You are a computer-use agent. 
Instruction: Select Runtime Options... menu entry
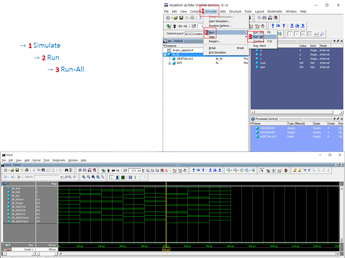220,26
